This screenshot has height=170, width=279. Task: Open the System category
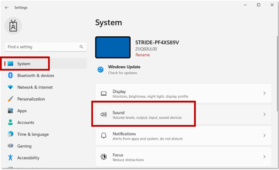tap(46, 64)
